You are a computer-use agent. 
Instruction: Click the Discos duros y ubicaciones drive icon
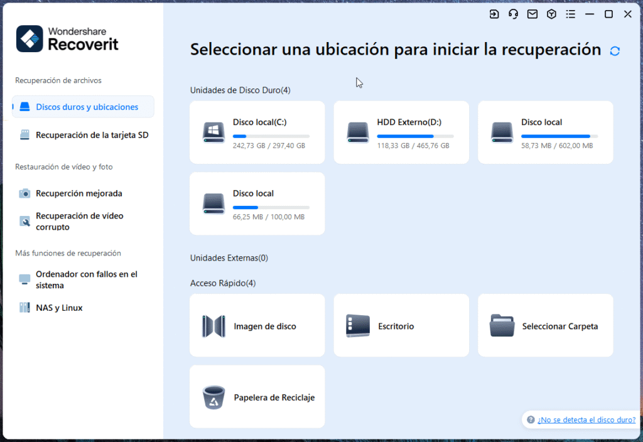click(24, 107)
